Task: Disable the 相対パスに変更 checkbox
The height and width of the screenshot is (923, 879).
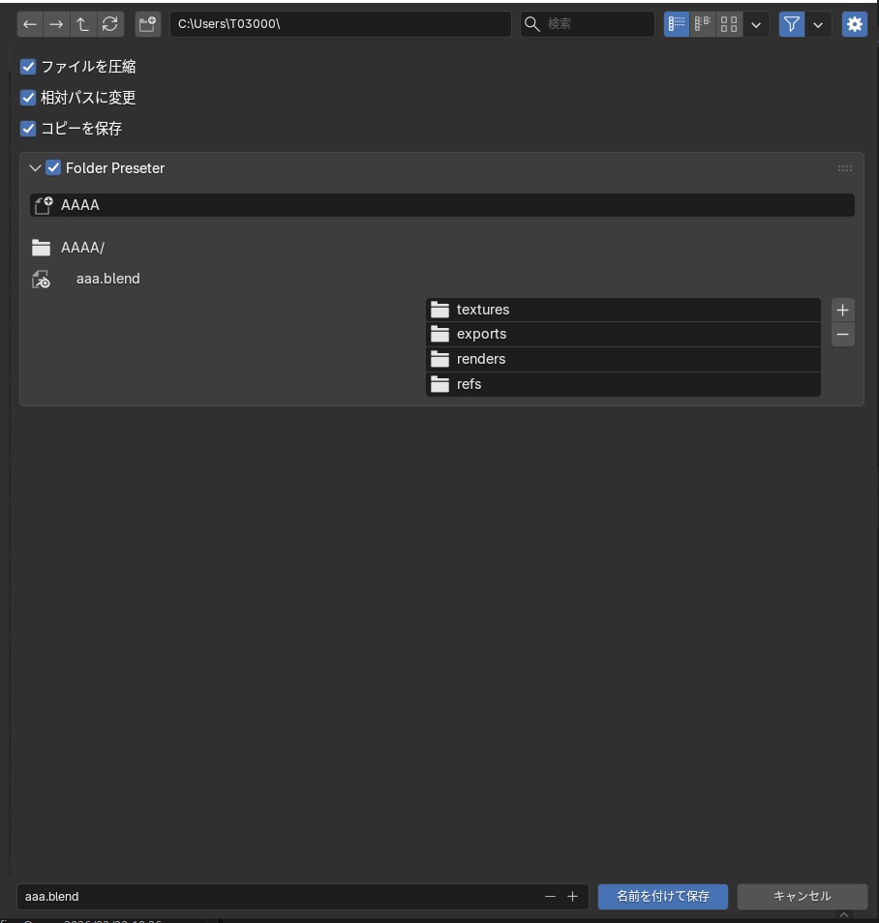Action: point(28,98)
